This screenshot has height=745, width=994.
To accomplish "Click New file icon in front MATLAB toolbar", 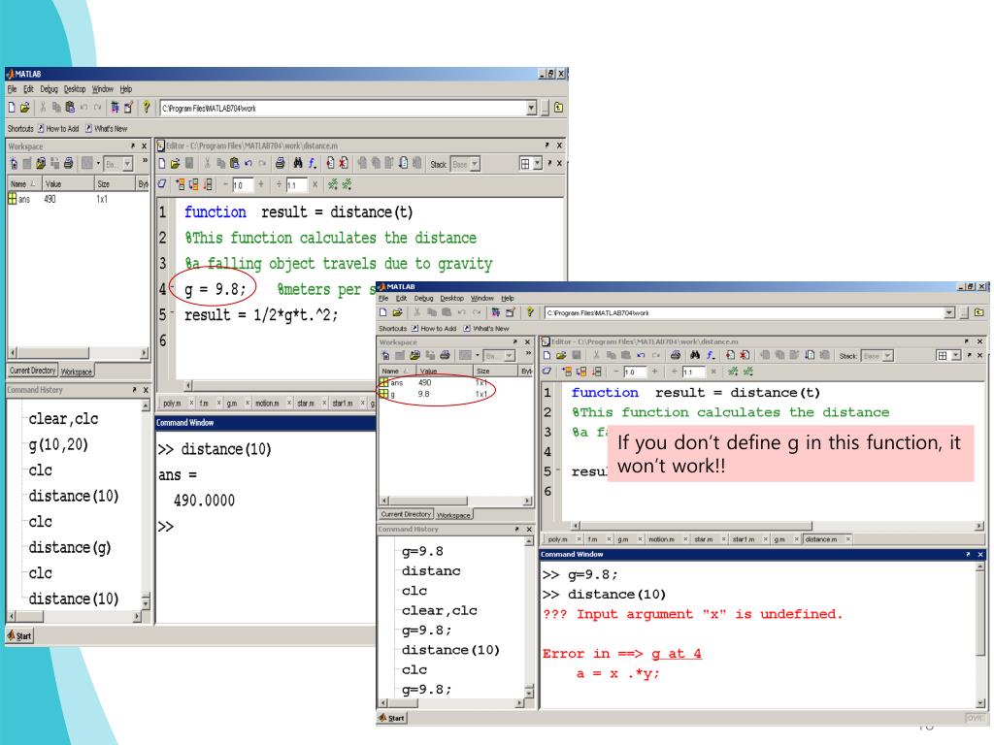I will pyautogui.click(x=383, y=312).
